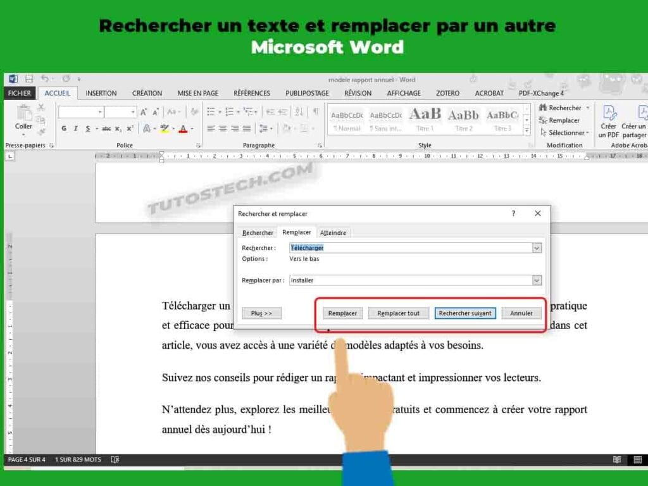Click the Remplacer tout button
The image size is (648, 486).
point(398,313)
